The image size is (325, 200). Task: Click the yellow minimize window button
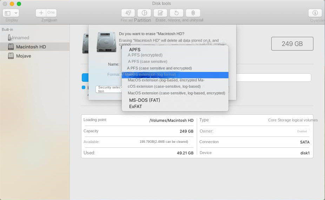[x=12, y=4]
